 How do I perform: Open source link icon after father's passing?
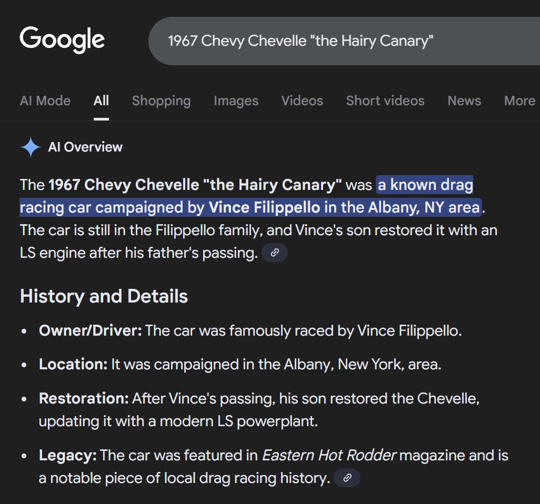click(274, 253)
